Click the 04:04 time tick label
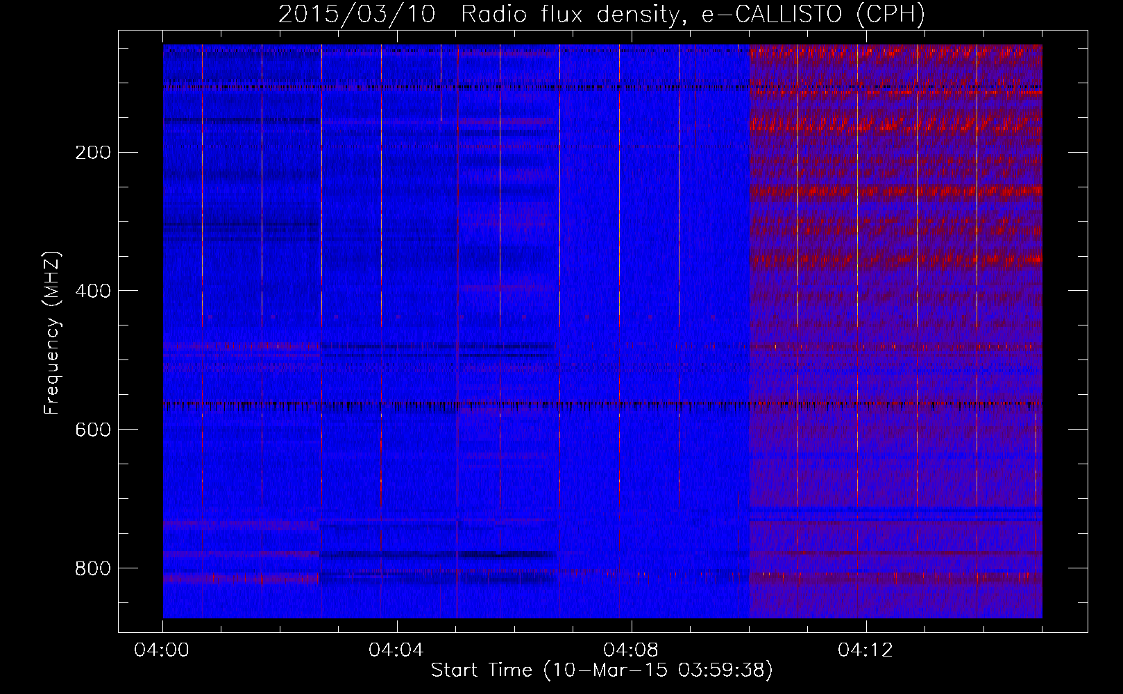Image resolution: width=1123 pixels, height=694 pixels. click(x=396, y=650)
